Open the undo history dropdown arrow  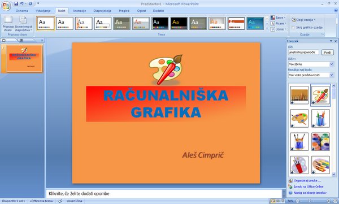click(x=25, y=4)
